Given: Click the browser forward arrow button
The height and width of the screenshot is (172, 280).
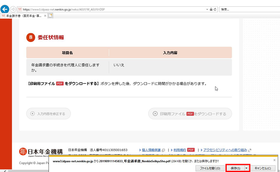Looking at the screenshot, I should [13, 9].
